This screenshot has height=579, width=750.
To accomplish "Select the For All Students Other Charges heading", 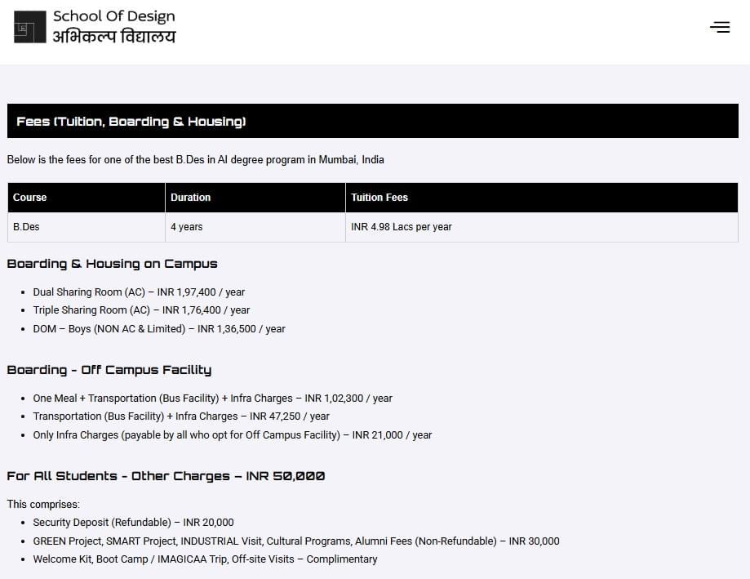I will click(x=166, y=476).
